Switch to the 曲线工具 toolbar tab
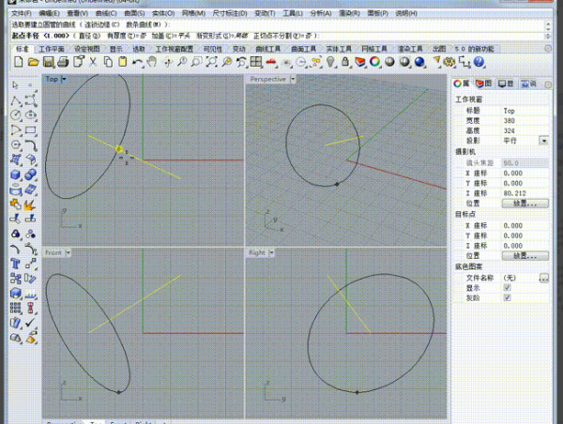563x424 pixels. [268, 47]
